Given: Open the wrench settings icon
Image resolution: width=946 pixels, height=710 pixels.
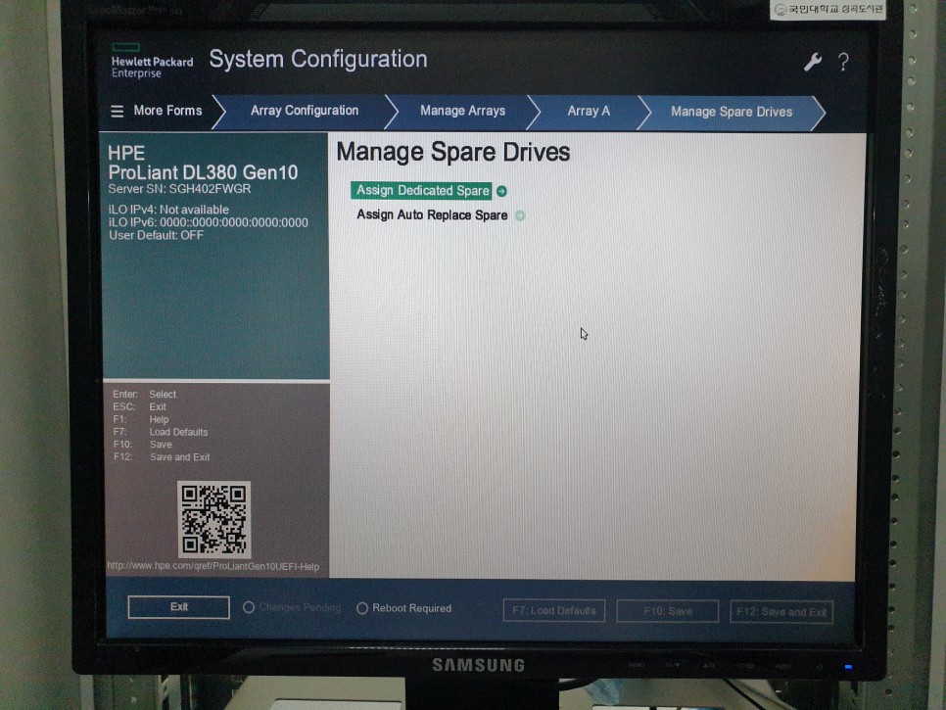Looking at the screenshot, I should (812, 62).
